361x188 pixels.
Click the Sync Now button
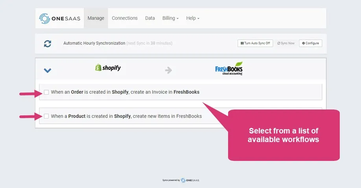click(x=286, y=43)
